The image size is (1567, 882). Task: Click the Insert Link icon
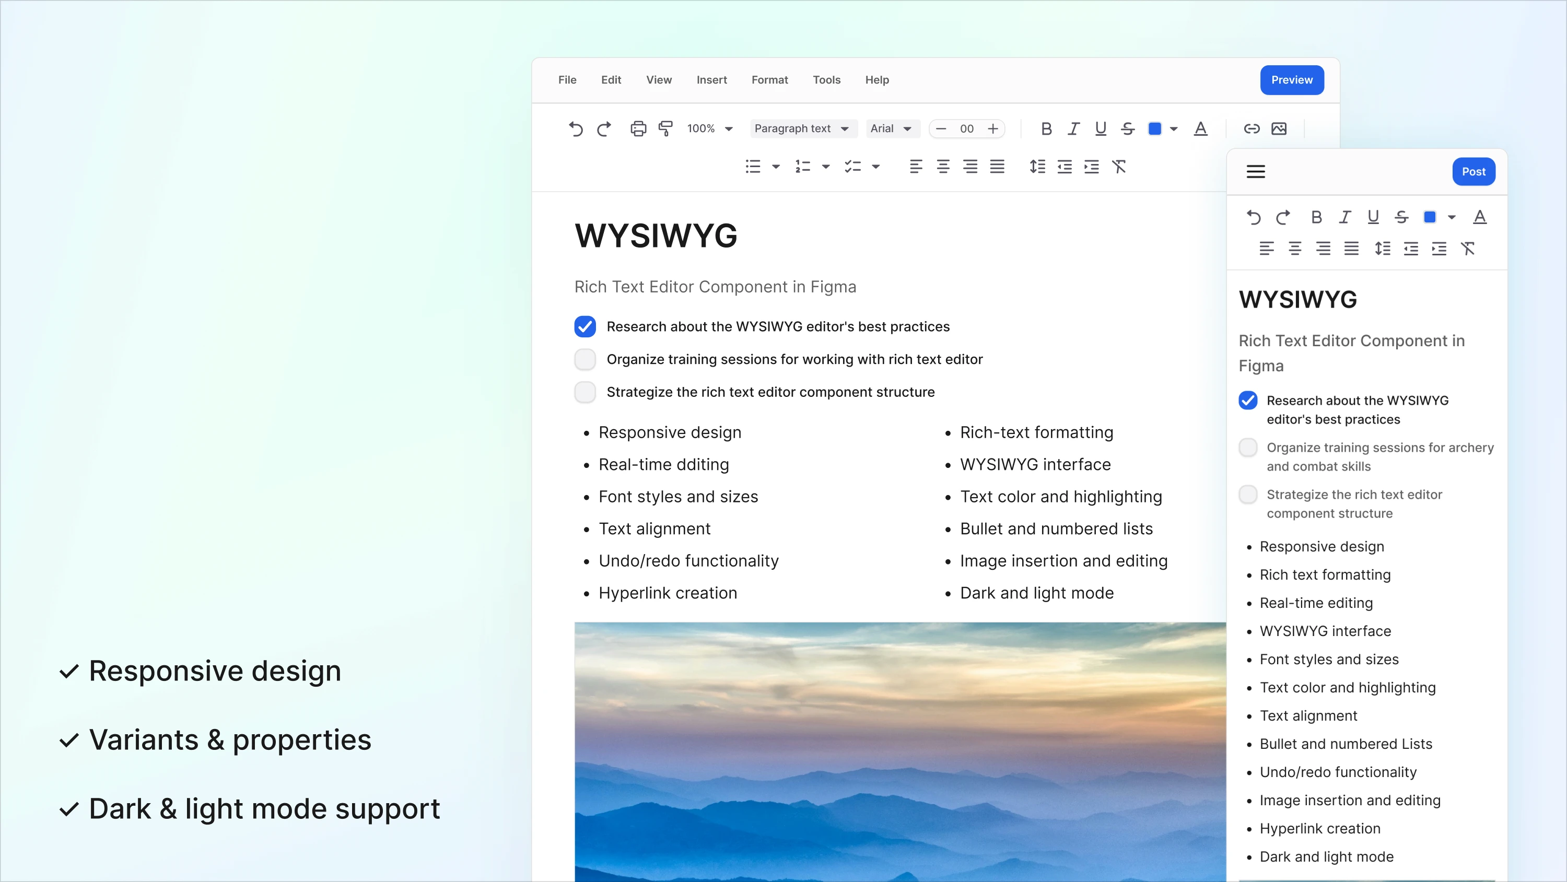tap(1253, 128)
